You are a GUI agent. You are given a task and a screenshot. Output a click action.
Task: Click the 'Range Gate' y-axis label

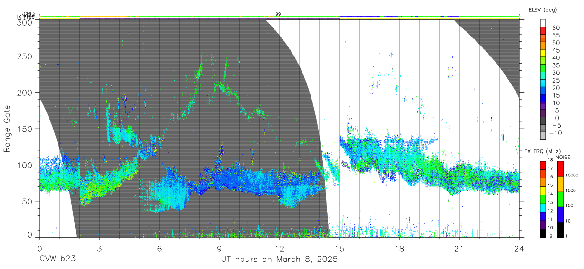7,129
